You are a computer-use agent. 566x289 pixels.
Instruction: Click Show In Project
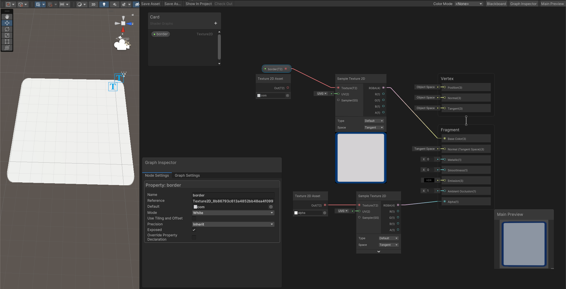click(x=198, y=4)
